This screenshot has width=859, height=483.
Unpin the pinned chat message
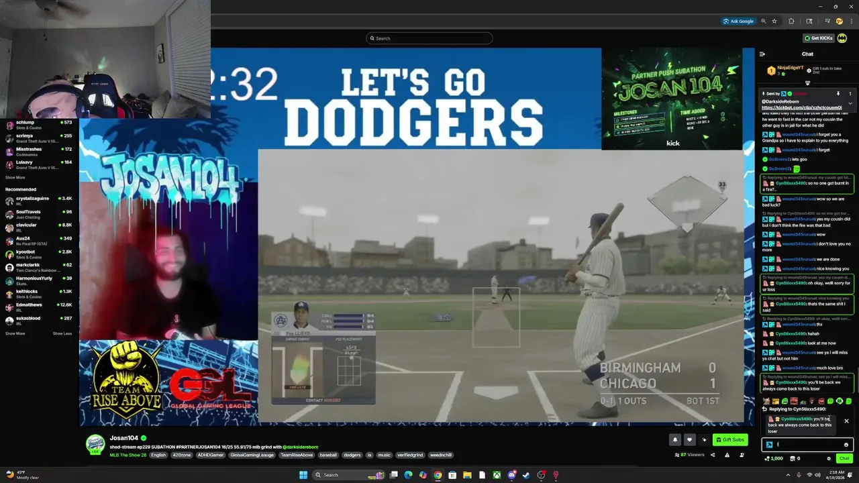[x=838, y=94]
